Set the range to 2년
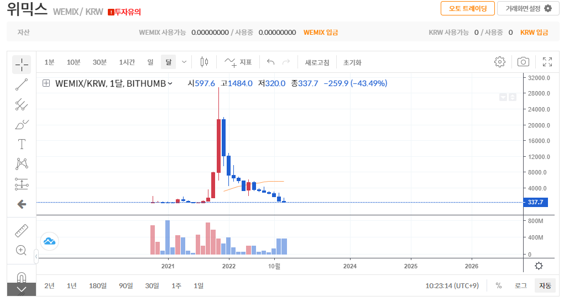564x302 pixels. pos(49,286)
